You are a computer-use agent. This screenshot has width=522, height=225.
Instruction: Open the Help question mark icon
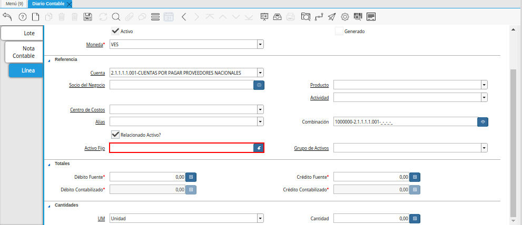[x=22, y=17]
